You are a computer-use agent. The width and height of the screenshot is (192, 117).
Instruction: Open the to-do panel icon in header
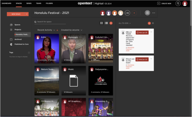(147, 13)
